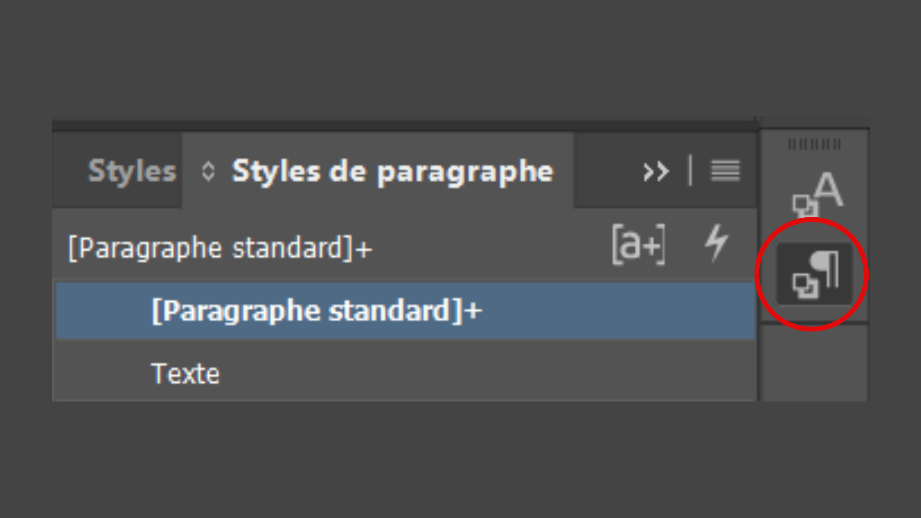Expand options via the stacked-lines menu
Image resolution: width=921 pixels, height=518 pixels.
(x=725, y=171)
